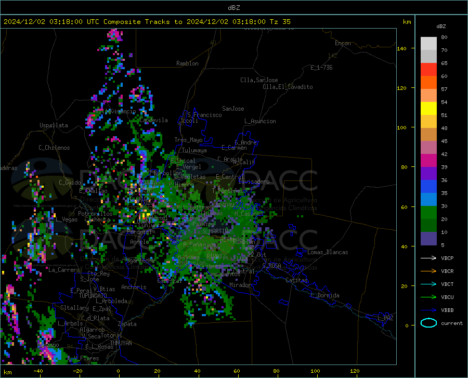Click the 'L_Dormida' map label
The image size is (468, 378).
click(x=325, y=295)
